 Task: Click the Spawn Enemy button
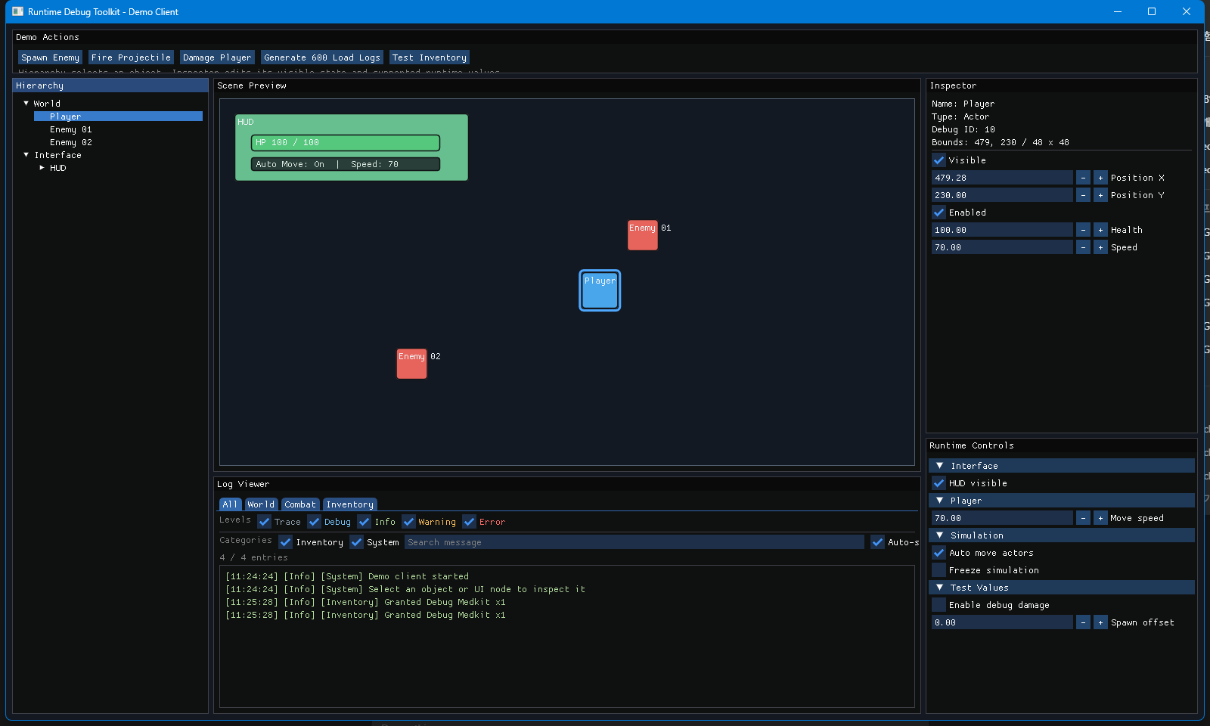(x=50, y=57)
